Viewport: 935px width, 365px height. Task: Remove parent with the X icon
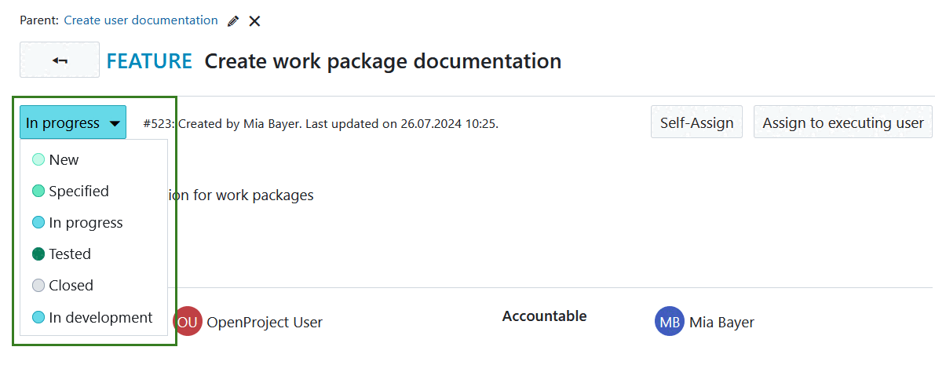point(254,21)
